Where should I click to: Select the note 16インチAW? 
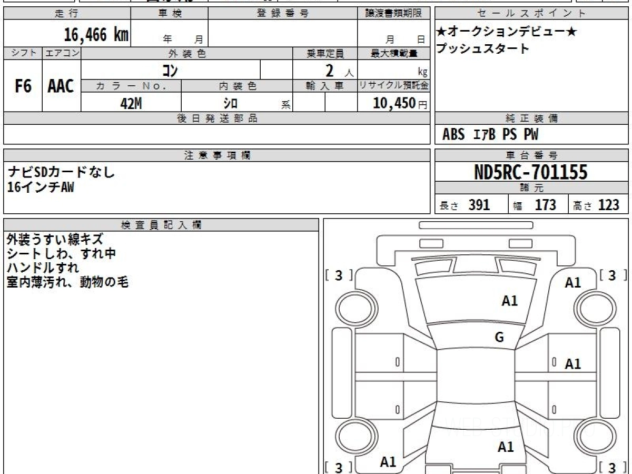coord(41,187)
